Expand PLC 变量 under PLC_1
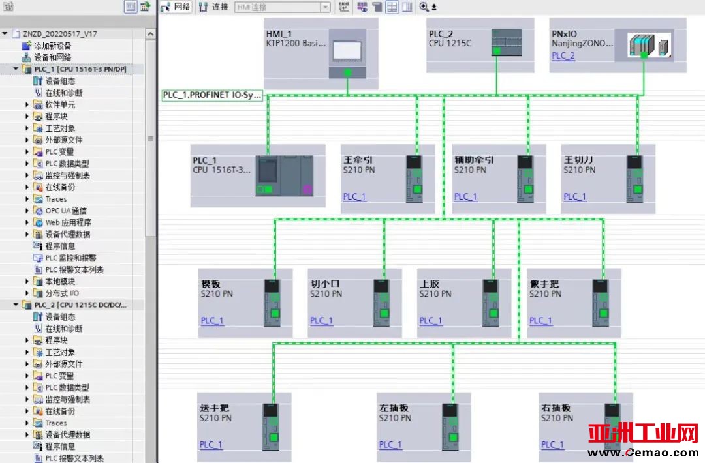 27,152
